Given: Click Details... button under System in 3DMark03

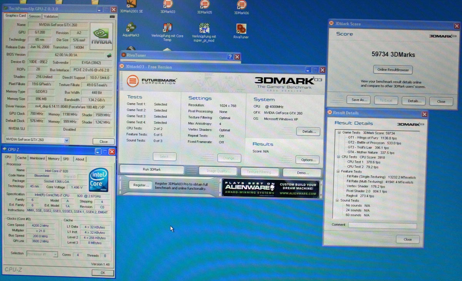Looking at the screenshot, I should tap(308, 131).
